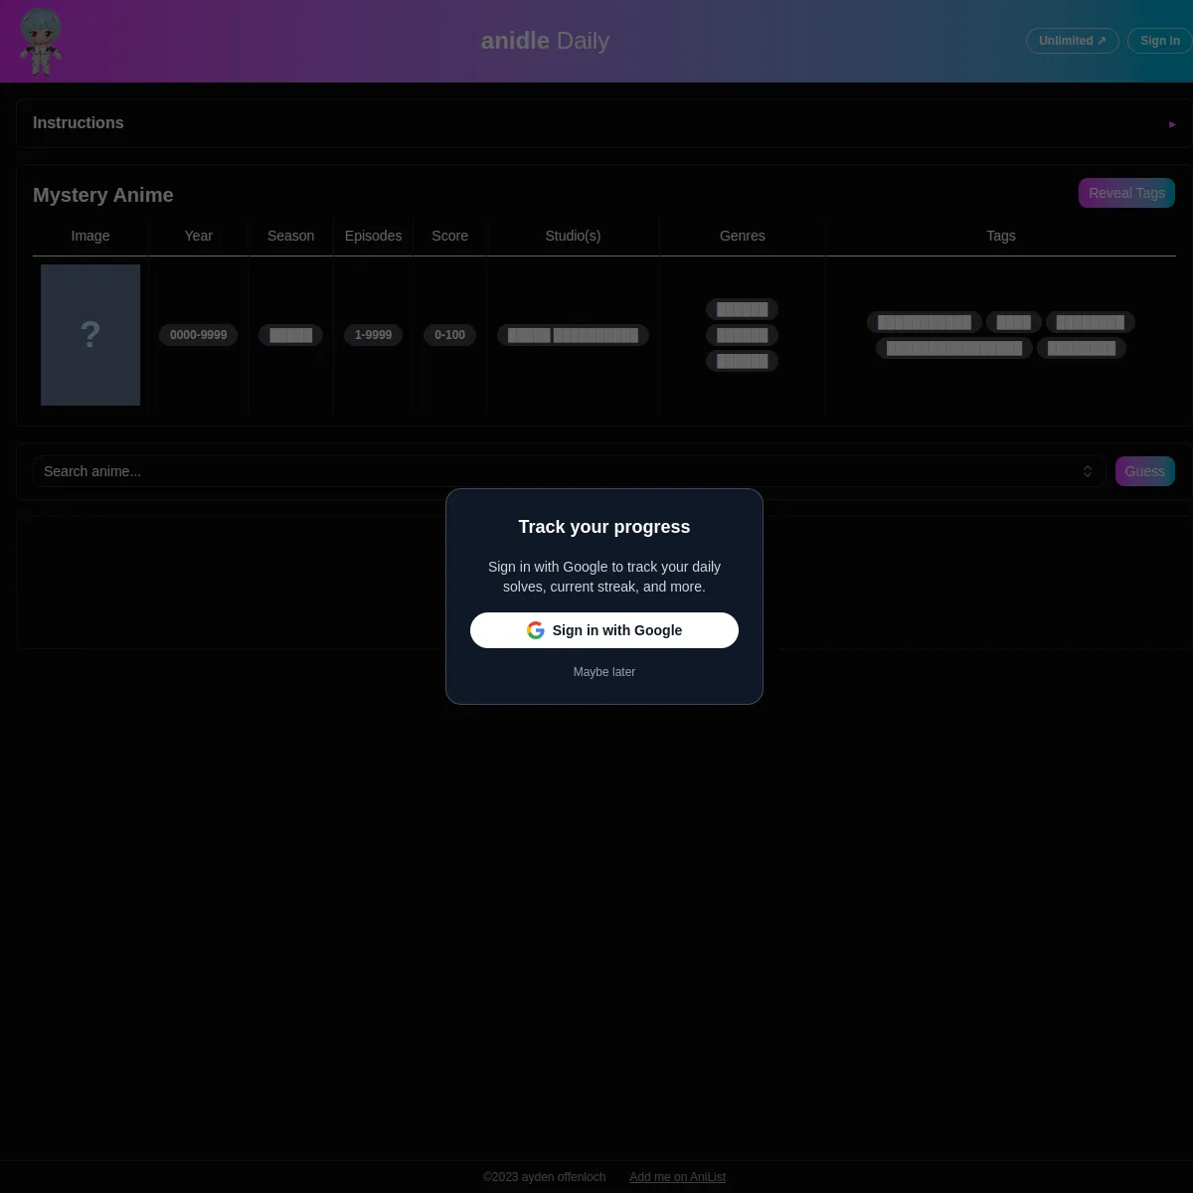Viewport: 1193px width, 1193px height.
Task: Click the Mystery Anime heading
Action: point(103,195)
